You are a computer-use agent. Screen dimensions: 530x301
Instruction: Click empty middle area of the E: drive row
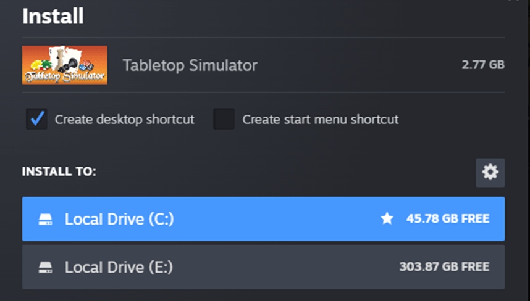click(x=278, y=267)
